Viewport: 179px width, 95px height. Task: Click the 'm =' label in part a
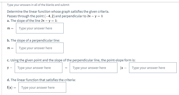click(x=10, y=28)
